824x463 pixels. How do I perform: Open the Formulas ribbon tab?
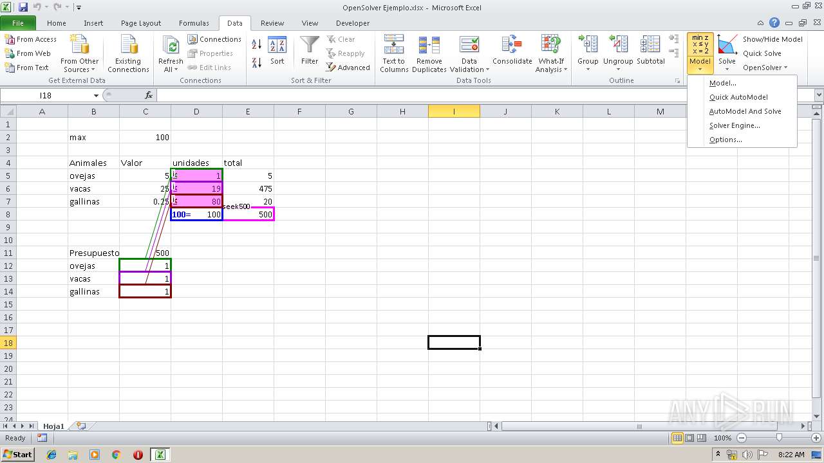pos(194,23)
